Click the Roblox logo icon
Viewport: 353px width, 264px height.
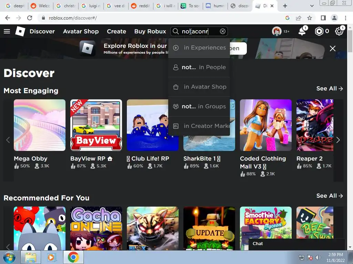(x=20, y=31)
